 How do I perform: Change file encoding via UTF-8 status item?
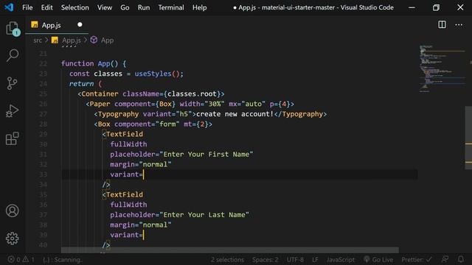(x=295, y=260)
